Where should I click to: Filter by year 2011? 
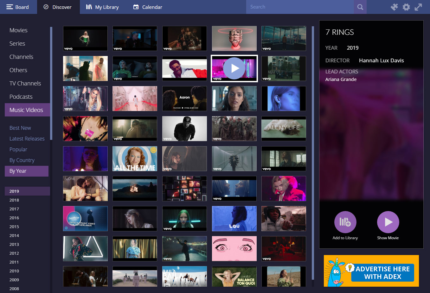27,262
